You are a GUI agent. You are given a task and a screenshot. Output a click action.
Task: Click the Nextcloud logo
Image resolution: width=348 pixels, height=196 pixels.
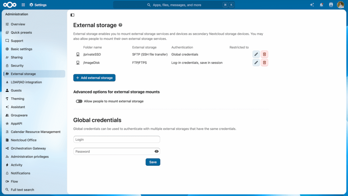[x=10, y=5]
